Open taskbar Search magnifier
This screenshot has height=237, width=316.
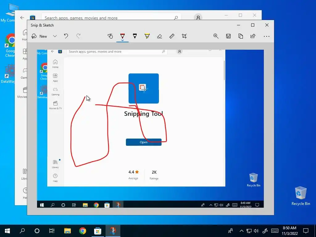click(x=22, y=231)
